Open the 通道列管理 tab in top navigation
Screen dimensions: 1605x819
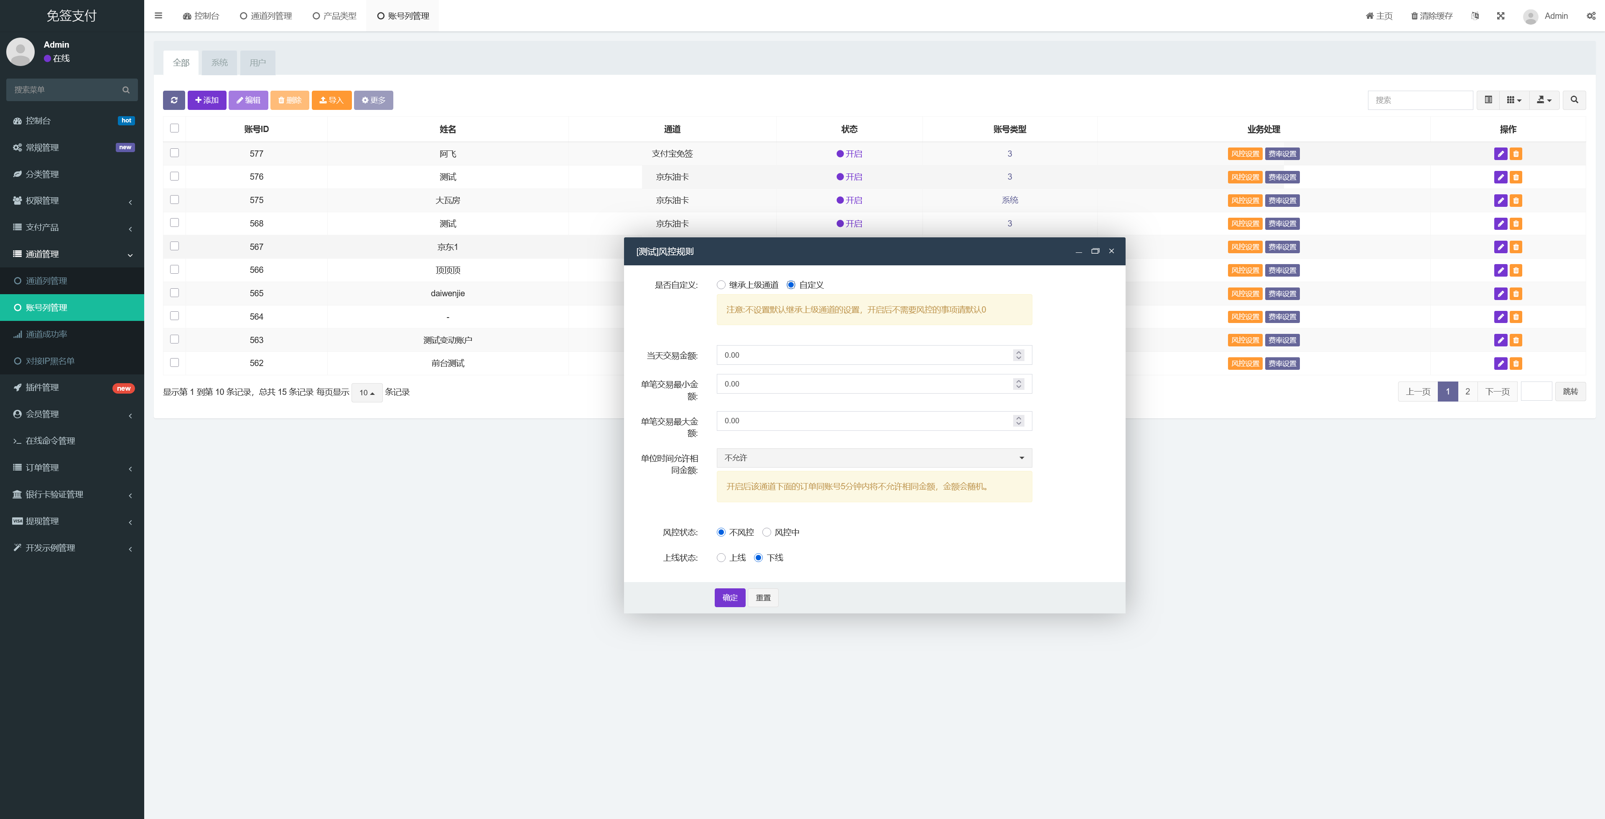[266, 15]
